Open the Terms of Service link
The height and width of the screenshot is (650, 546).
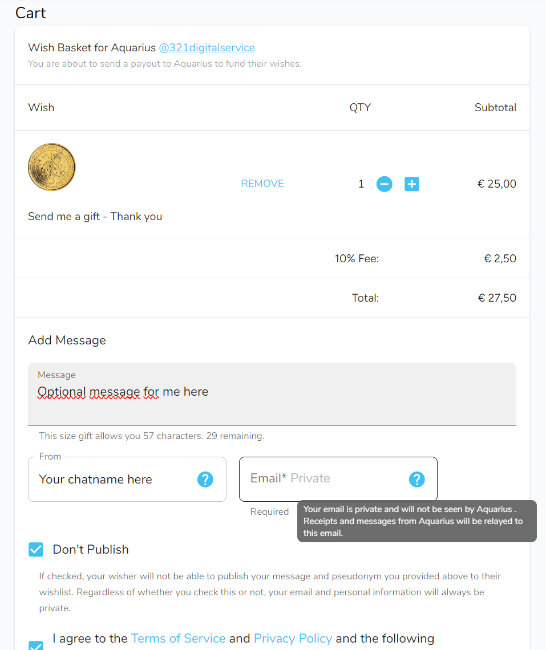[x=178, y=638]
